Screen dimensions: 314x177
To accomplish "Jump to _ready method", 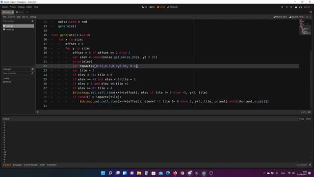I will [x=6, y=78].
